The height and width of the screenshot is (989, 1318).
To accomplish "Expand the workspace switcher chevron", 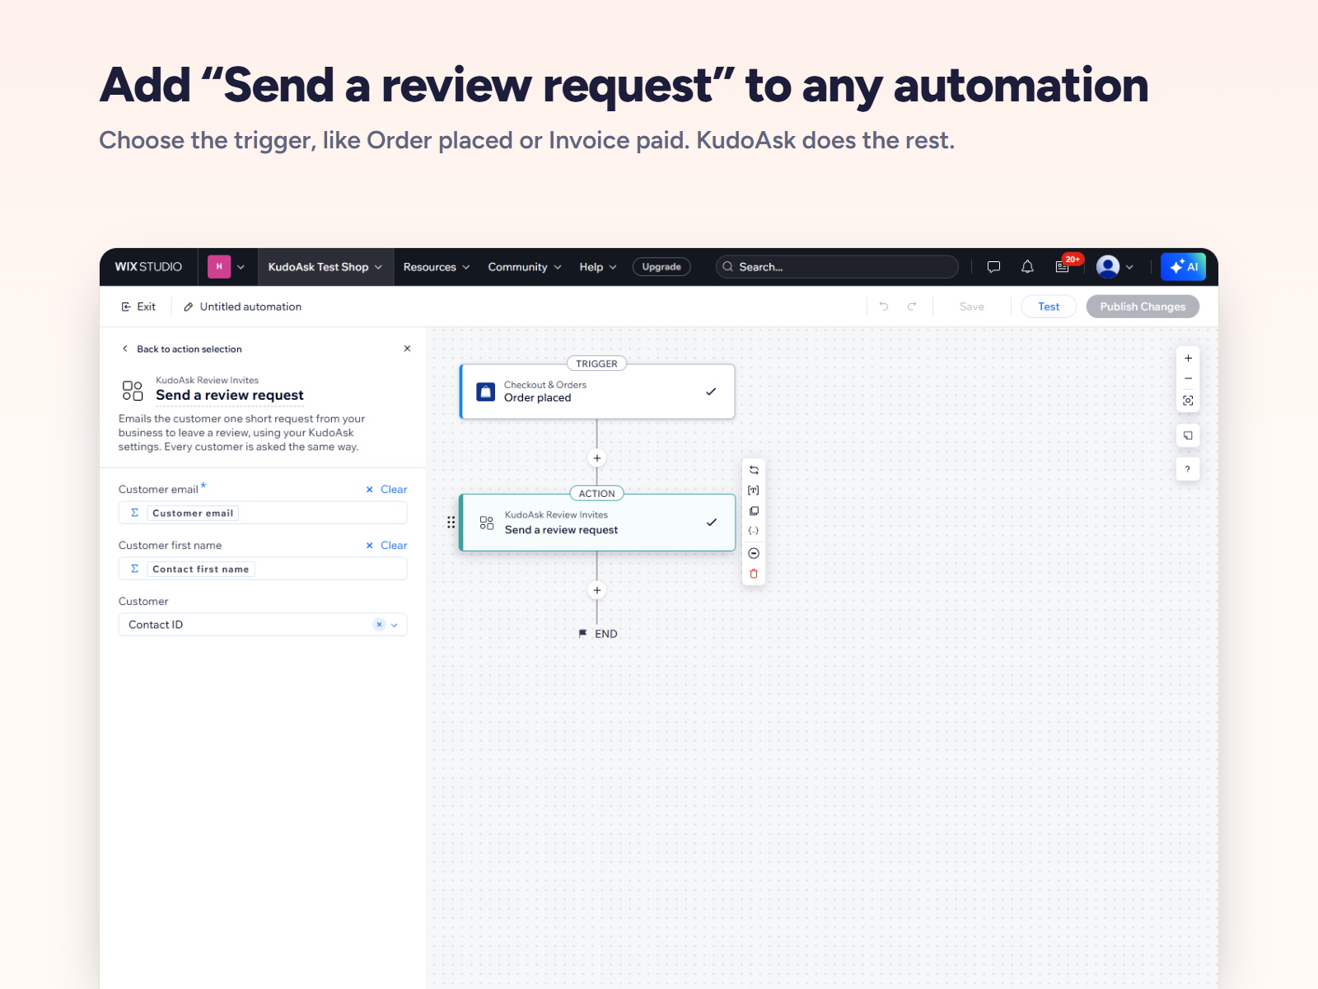I will (x=241, y=267).
